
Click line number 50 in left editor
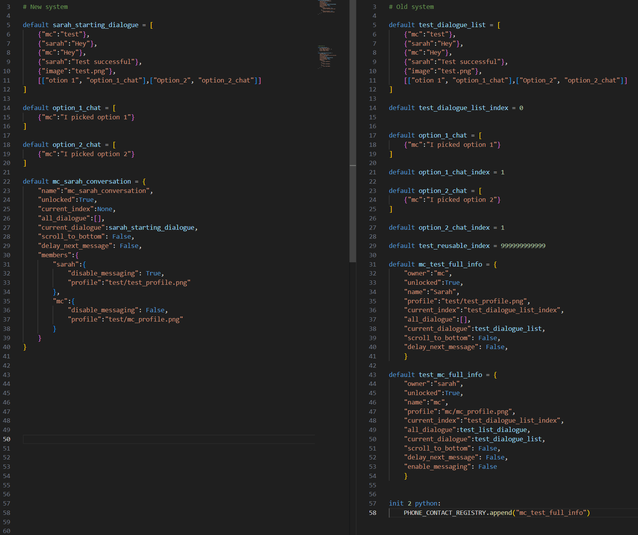point(7,439)
